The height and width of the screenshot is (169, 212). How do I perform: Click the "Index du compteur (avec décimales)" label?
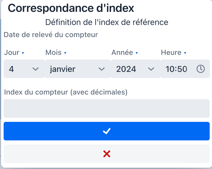[66, 92]
